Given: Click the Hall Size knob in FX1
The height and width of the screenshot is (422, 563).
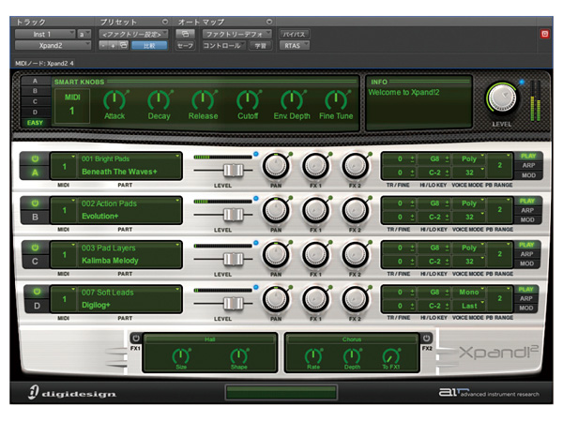Looking at the screenshot, I should point(181,356).
